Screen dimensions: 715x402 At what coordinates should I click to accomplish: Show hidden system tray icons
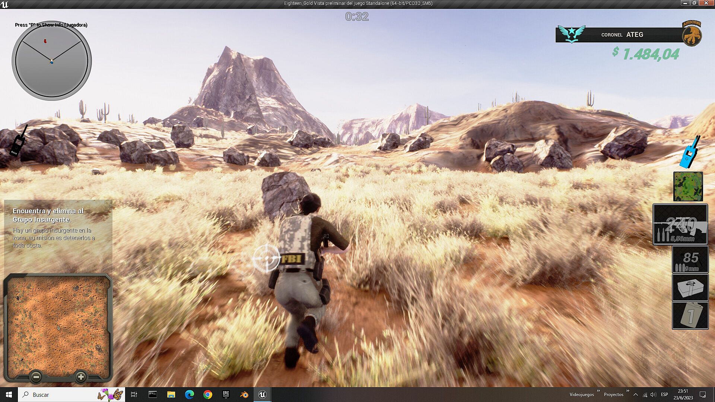click(636, 395)
